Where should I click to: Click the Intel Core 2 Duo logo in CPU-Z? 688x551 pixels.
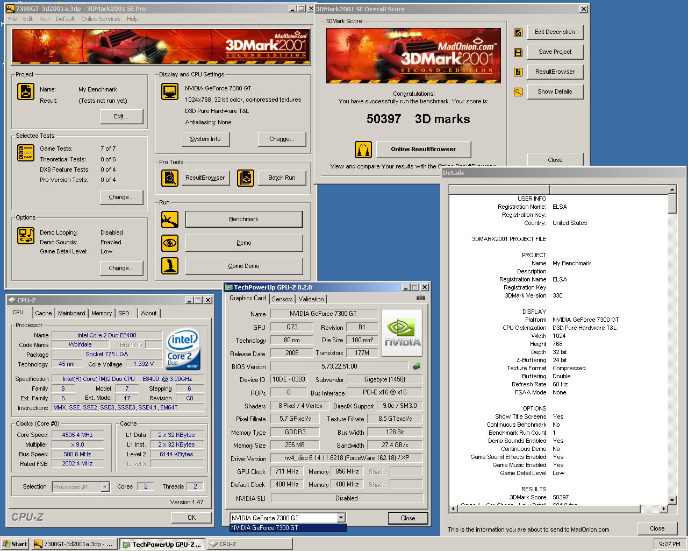(x=183, y=349)
